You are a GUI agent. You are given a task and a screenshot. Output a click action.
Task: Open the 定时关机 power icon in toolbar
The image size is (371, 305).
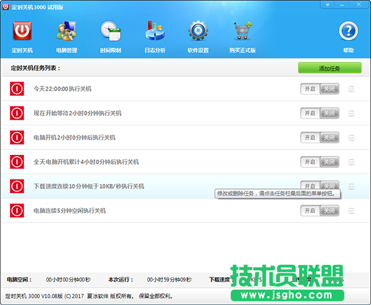(x=22, y=31)
